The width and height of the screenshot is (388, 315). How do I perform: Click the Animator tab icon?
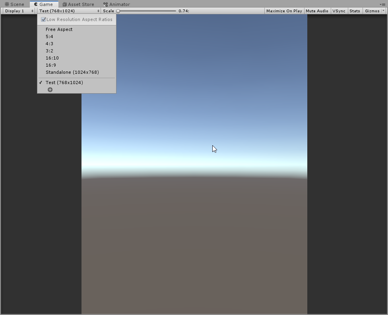[105, 4]
